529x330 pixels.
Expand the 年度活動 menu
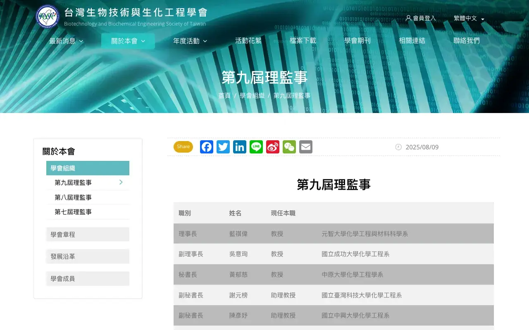tap(190, 41)
